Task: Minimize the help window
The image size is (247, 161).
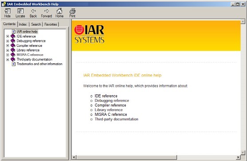Action: pyautogui.click(x=233, y=4)
